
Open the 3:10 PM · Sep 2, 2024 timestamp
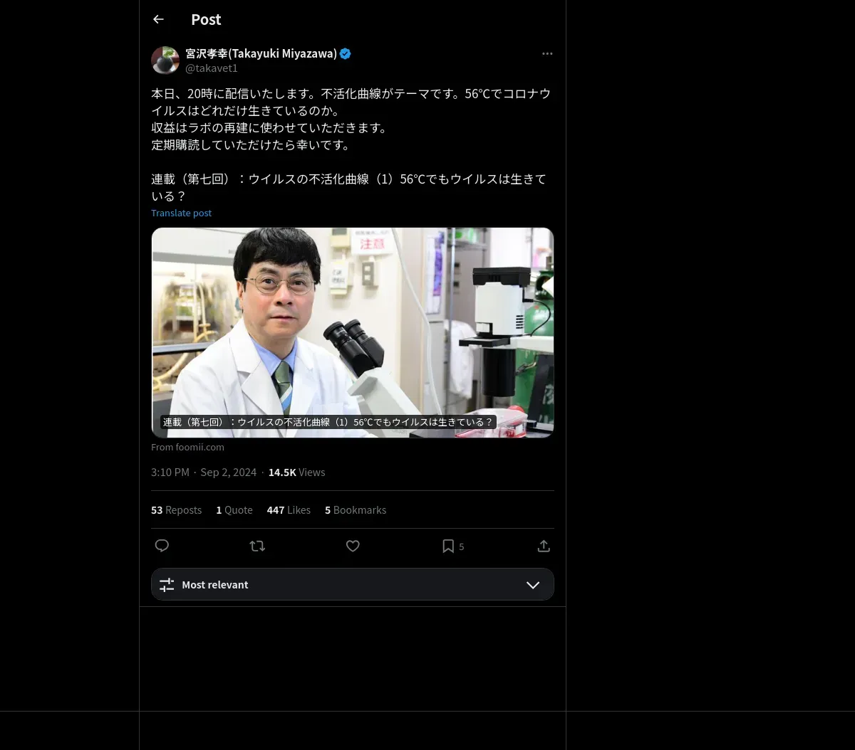pos(204,472)
